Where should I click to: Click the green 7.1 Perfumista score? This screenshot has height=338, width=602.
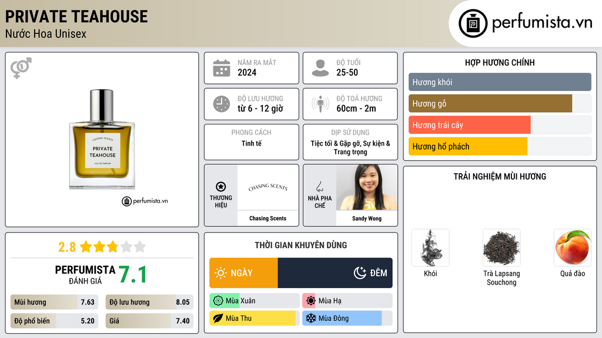(132, 275)
